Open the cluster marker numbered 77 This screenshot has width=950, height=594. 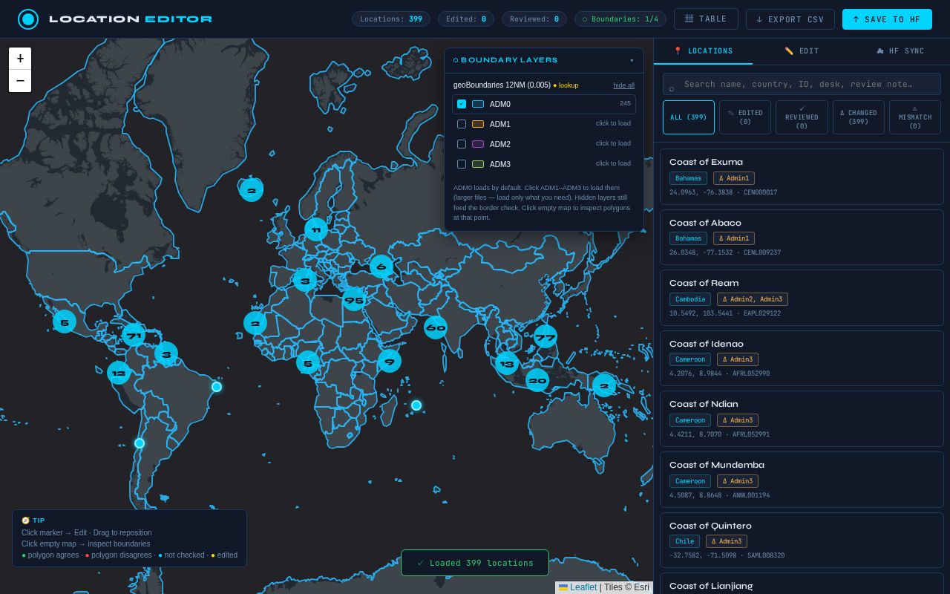pyautogui.click(x=546, y=336)
